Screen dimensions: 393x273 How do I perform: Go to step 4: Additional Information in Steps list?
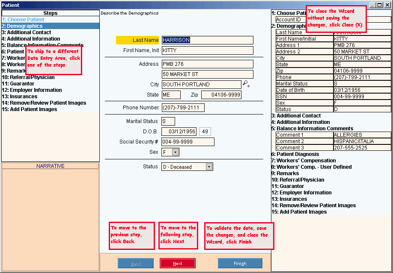tap(51, 39)
